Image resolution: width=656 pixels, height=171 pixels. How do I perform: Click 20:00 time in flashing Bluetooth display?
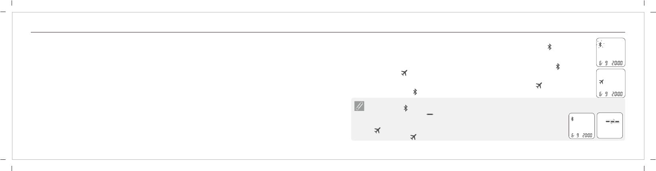[x=617, y=63]
